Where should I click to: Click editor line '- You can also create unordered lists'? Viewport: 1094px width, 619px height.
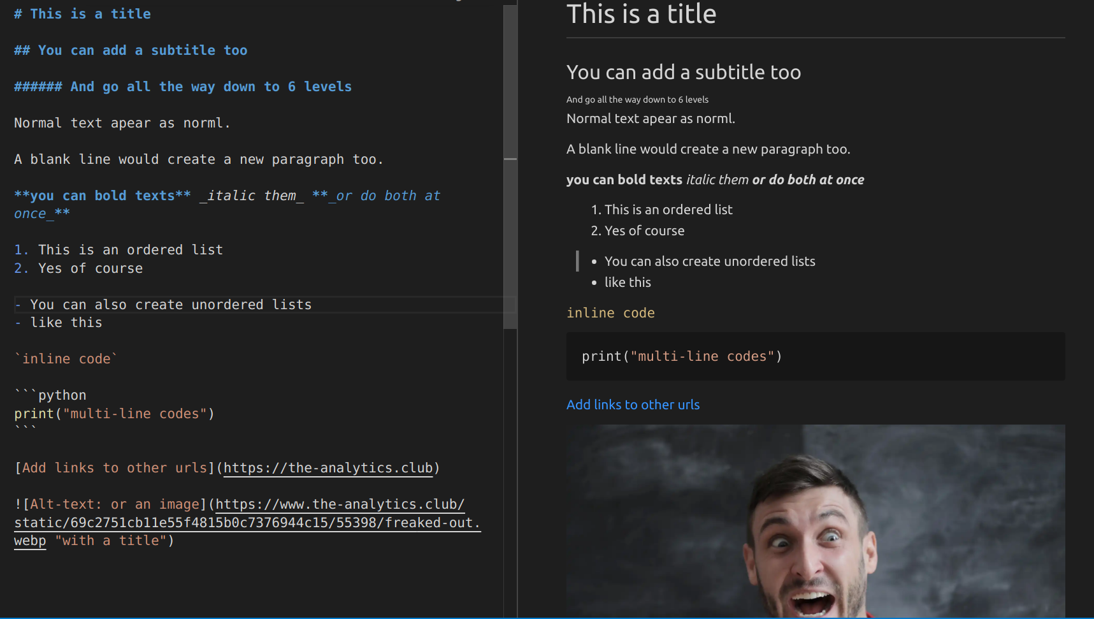pos(163,305)
